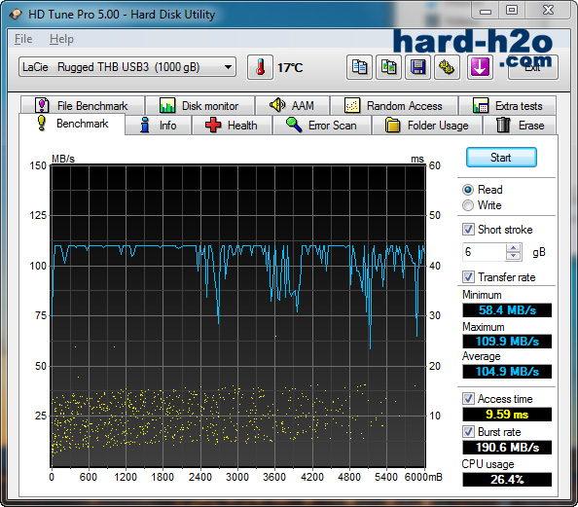Close the HD Tune Pro window

[x=548, y=11]
